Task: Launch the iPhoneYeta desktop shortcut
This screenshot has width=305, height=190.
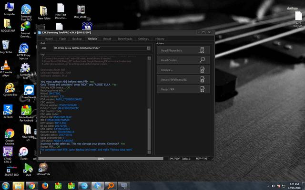Action: coord(43,169)
